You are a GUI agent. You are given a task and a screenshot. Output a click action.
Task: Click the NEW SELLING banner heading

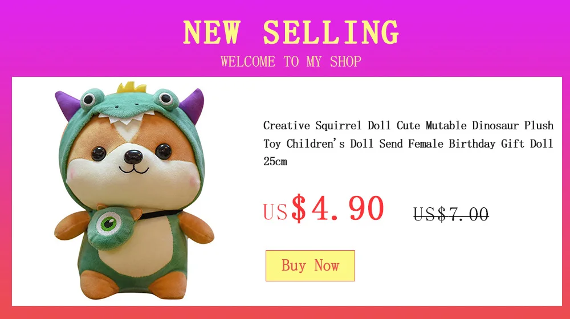click(291, 32)
